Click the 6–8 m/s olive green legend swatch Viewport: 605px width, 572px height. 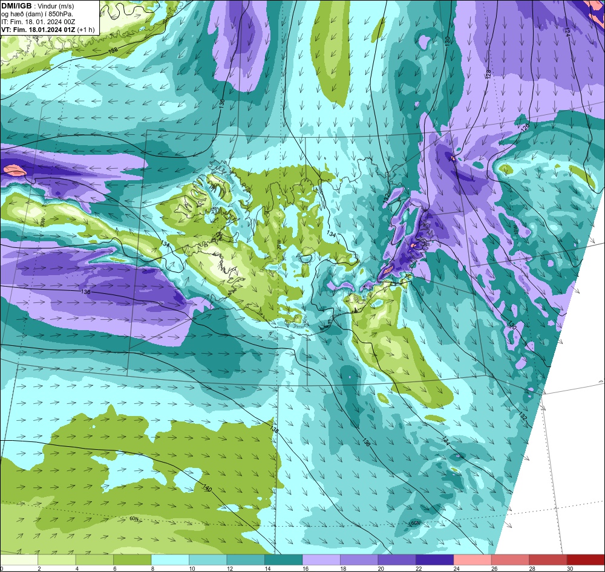click(x=132, y=560)
